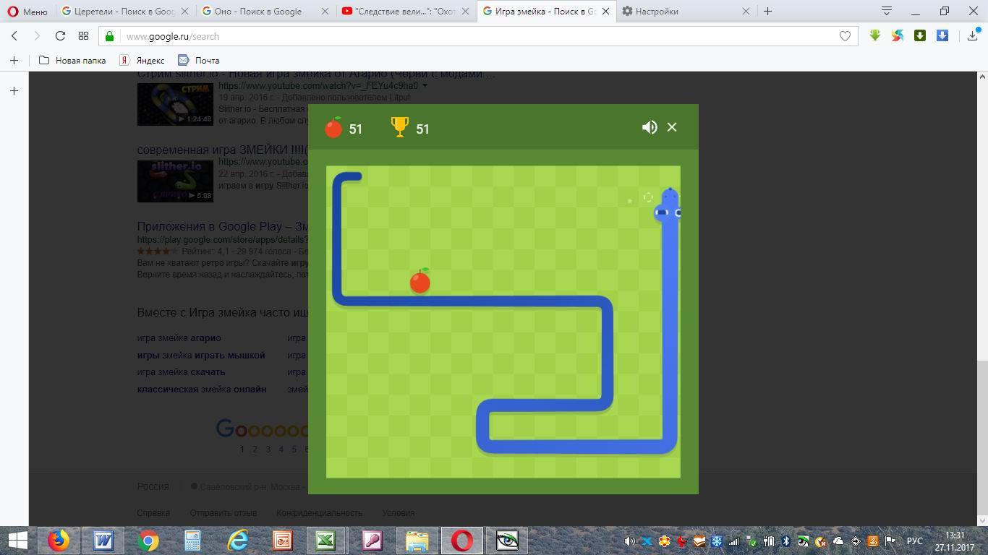Viewport: 988px width, 555px height.
Task: Open the Speed Dial grid
Action: (83, 36)
